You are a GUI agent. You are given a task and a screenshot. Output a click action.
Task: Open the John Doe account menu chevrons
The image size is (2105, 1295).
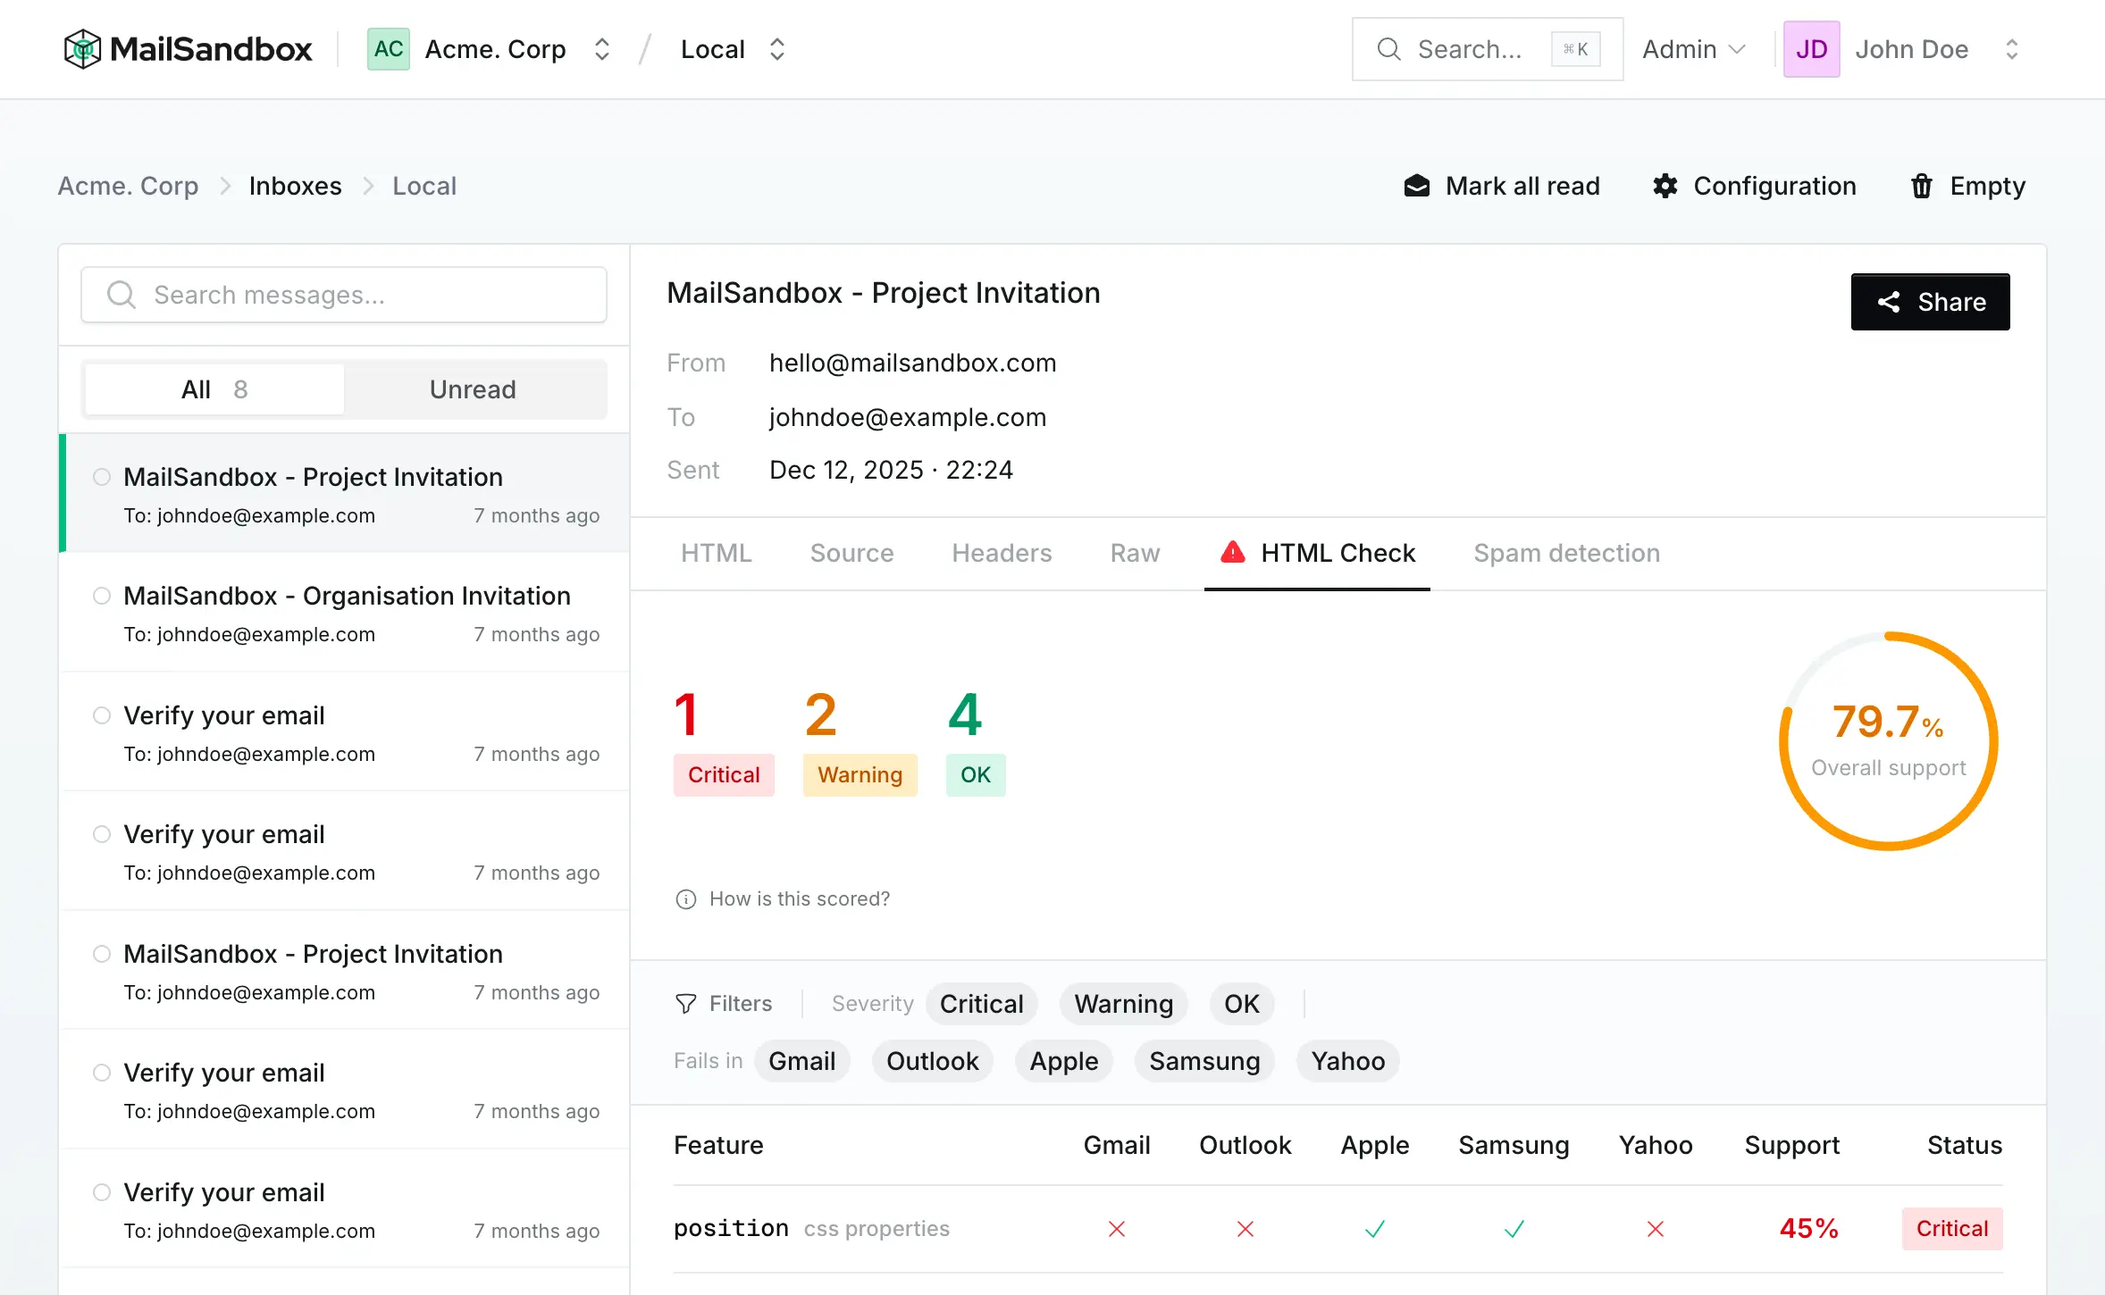point(2011,49)
